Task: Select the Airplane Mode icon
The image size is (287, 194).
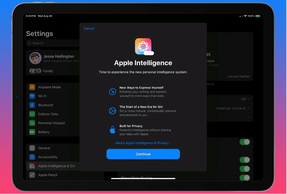Action: pos(32,87)
